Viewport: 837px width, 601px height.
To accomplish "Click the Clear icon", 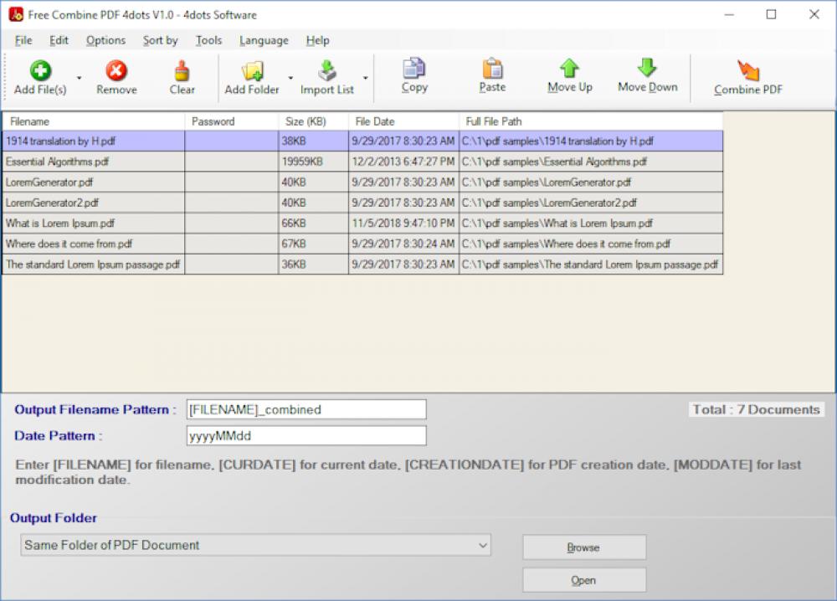I will tap(181, 69).
